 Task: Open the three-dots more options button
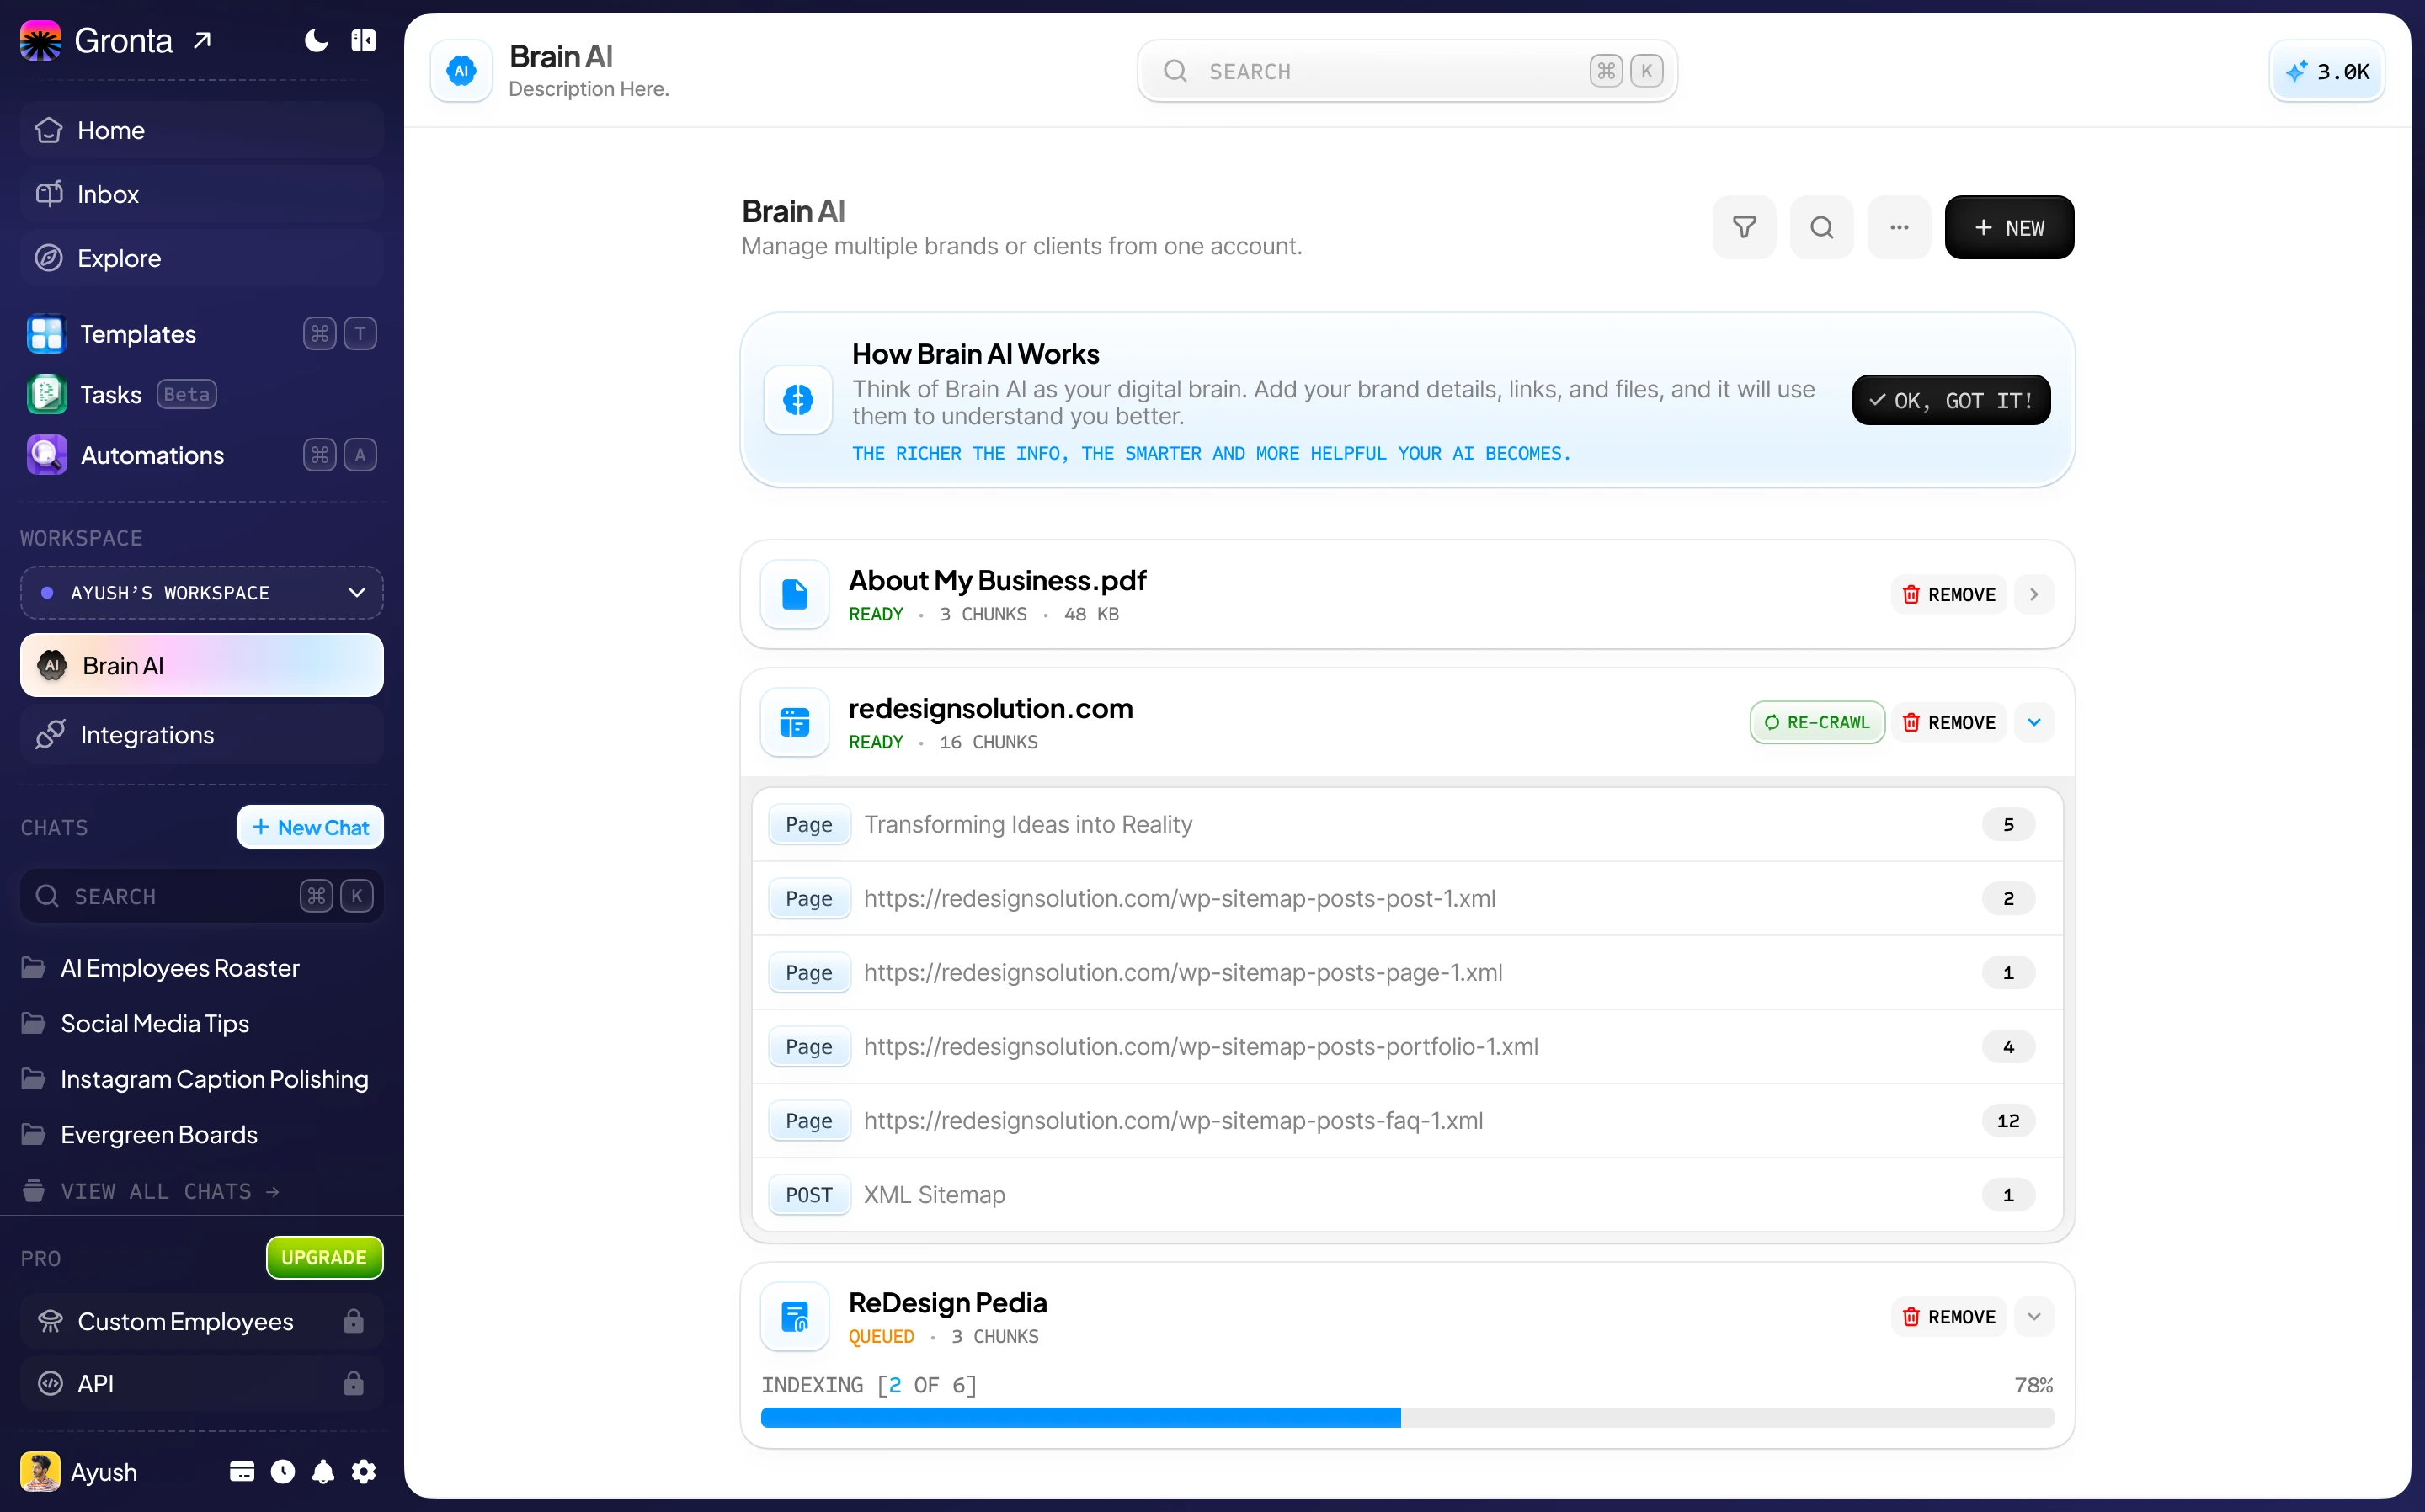pyautogui.click(x=1899, y=228)
